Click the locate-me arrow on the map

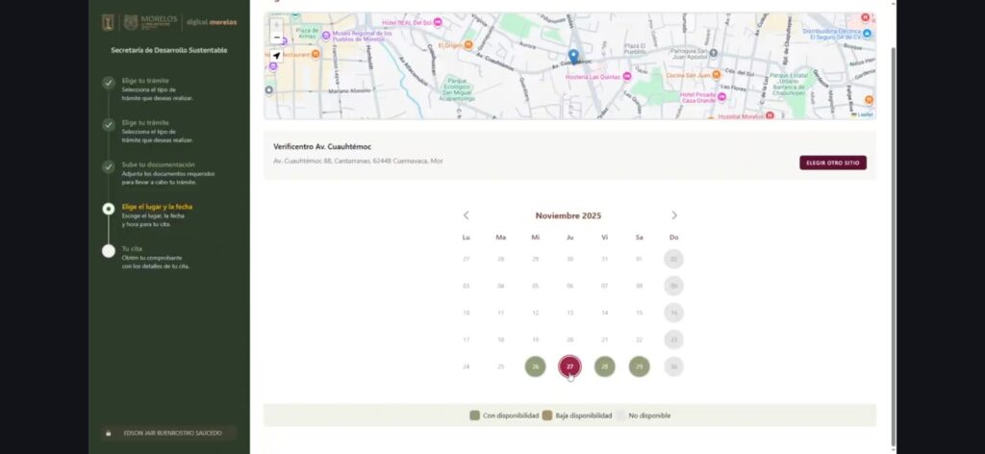[x=277, y=56]
